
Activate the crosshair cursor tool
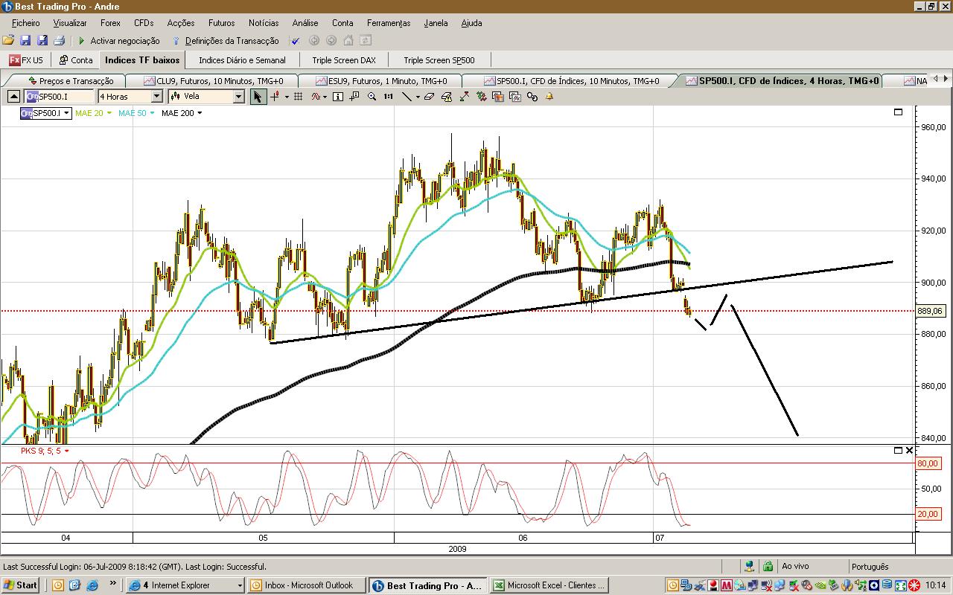point(275,97)
